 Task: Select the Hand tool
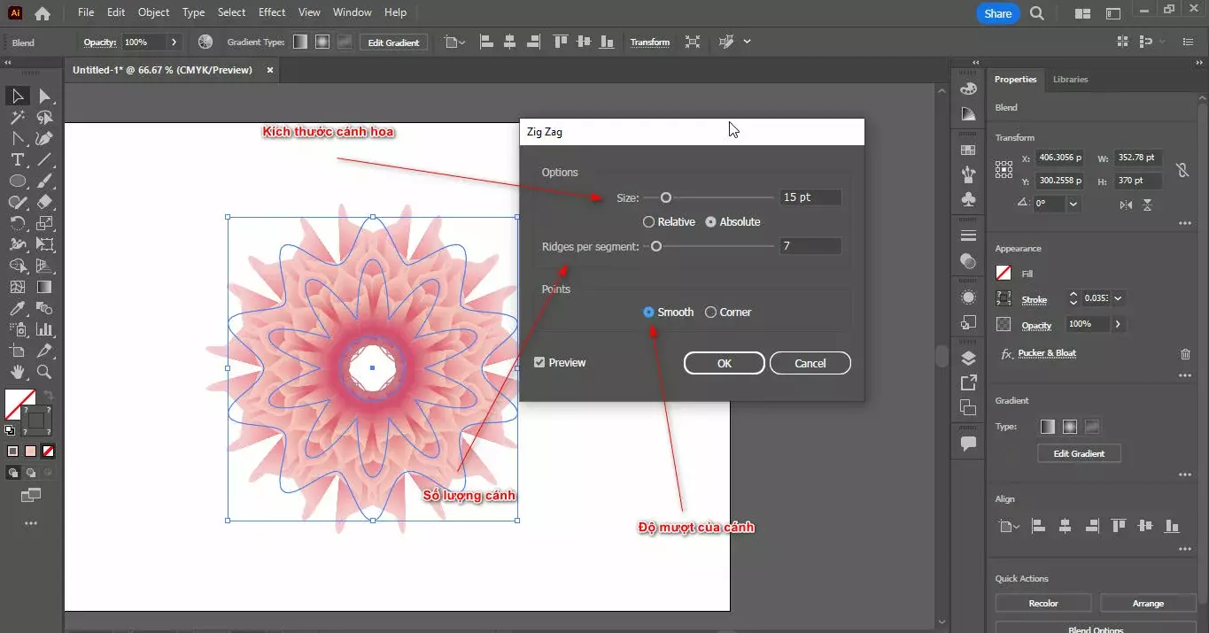pyautogui.click(x=17, y=372)
